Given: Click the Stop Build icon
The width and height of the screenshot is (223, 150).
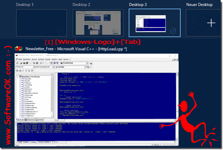Looking at the screenshot, I should click(x=23, y=71).
